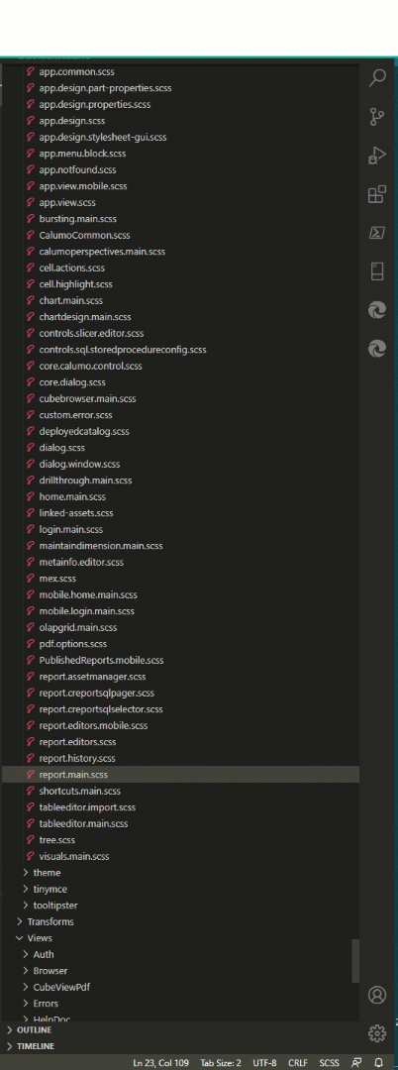Open the Source Control view

coord(377,116)
